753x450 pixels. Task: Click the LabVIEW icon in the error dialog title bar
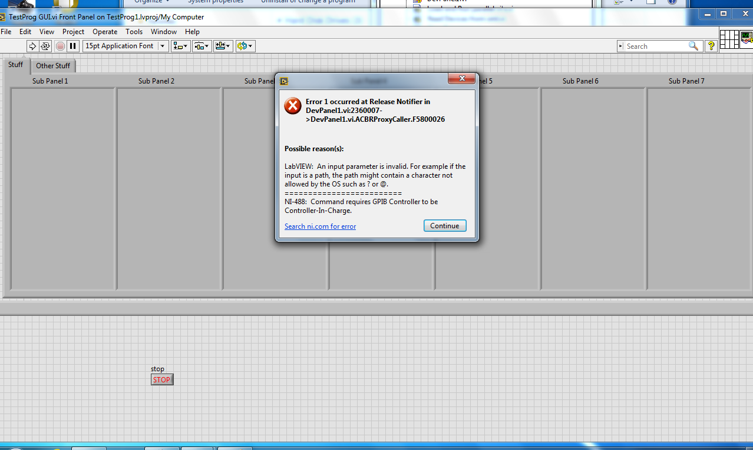pos(284,81)
